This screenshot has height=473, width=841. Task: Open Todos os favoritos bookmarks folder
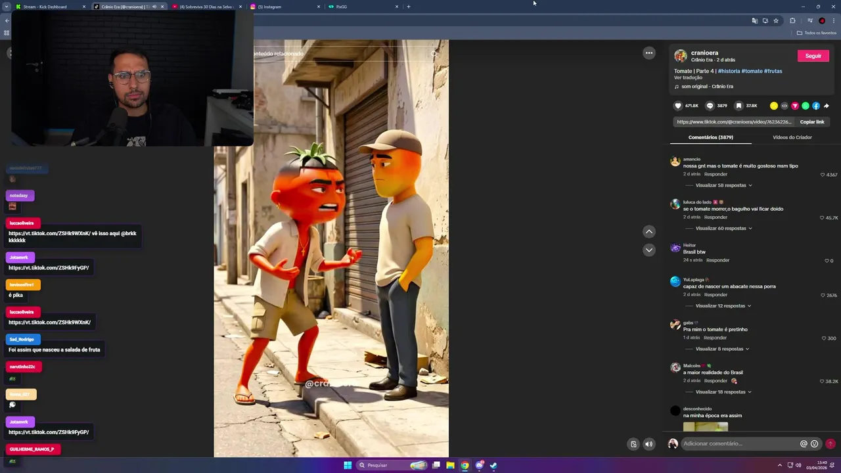tap(817, 33)
